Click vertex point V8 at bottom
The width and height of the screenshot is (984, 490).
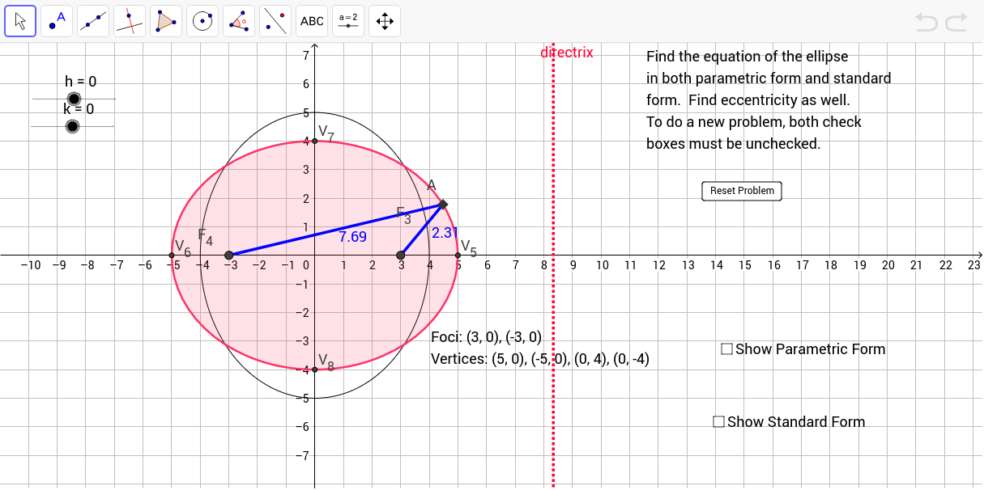pos(315,370)
